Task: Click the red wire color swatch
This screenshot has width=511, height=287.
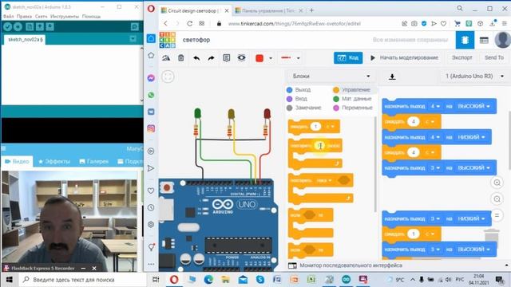Action: [259, 58]
